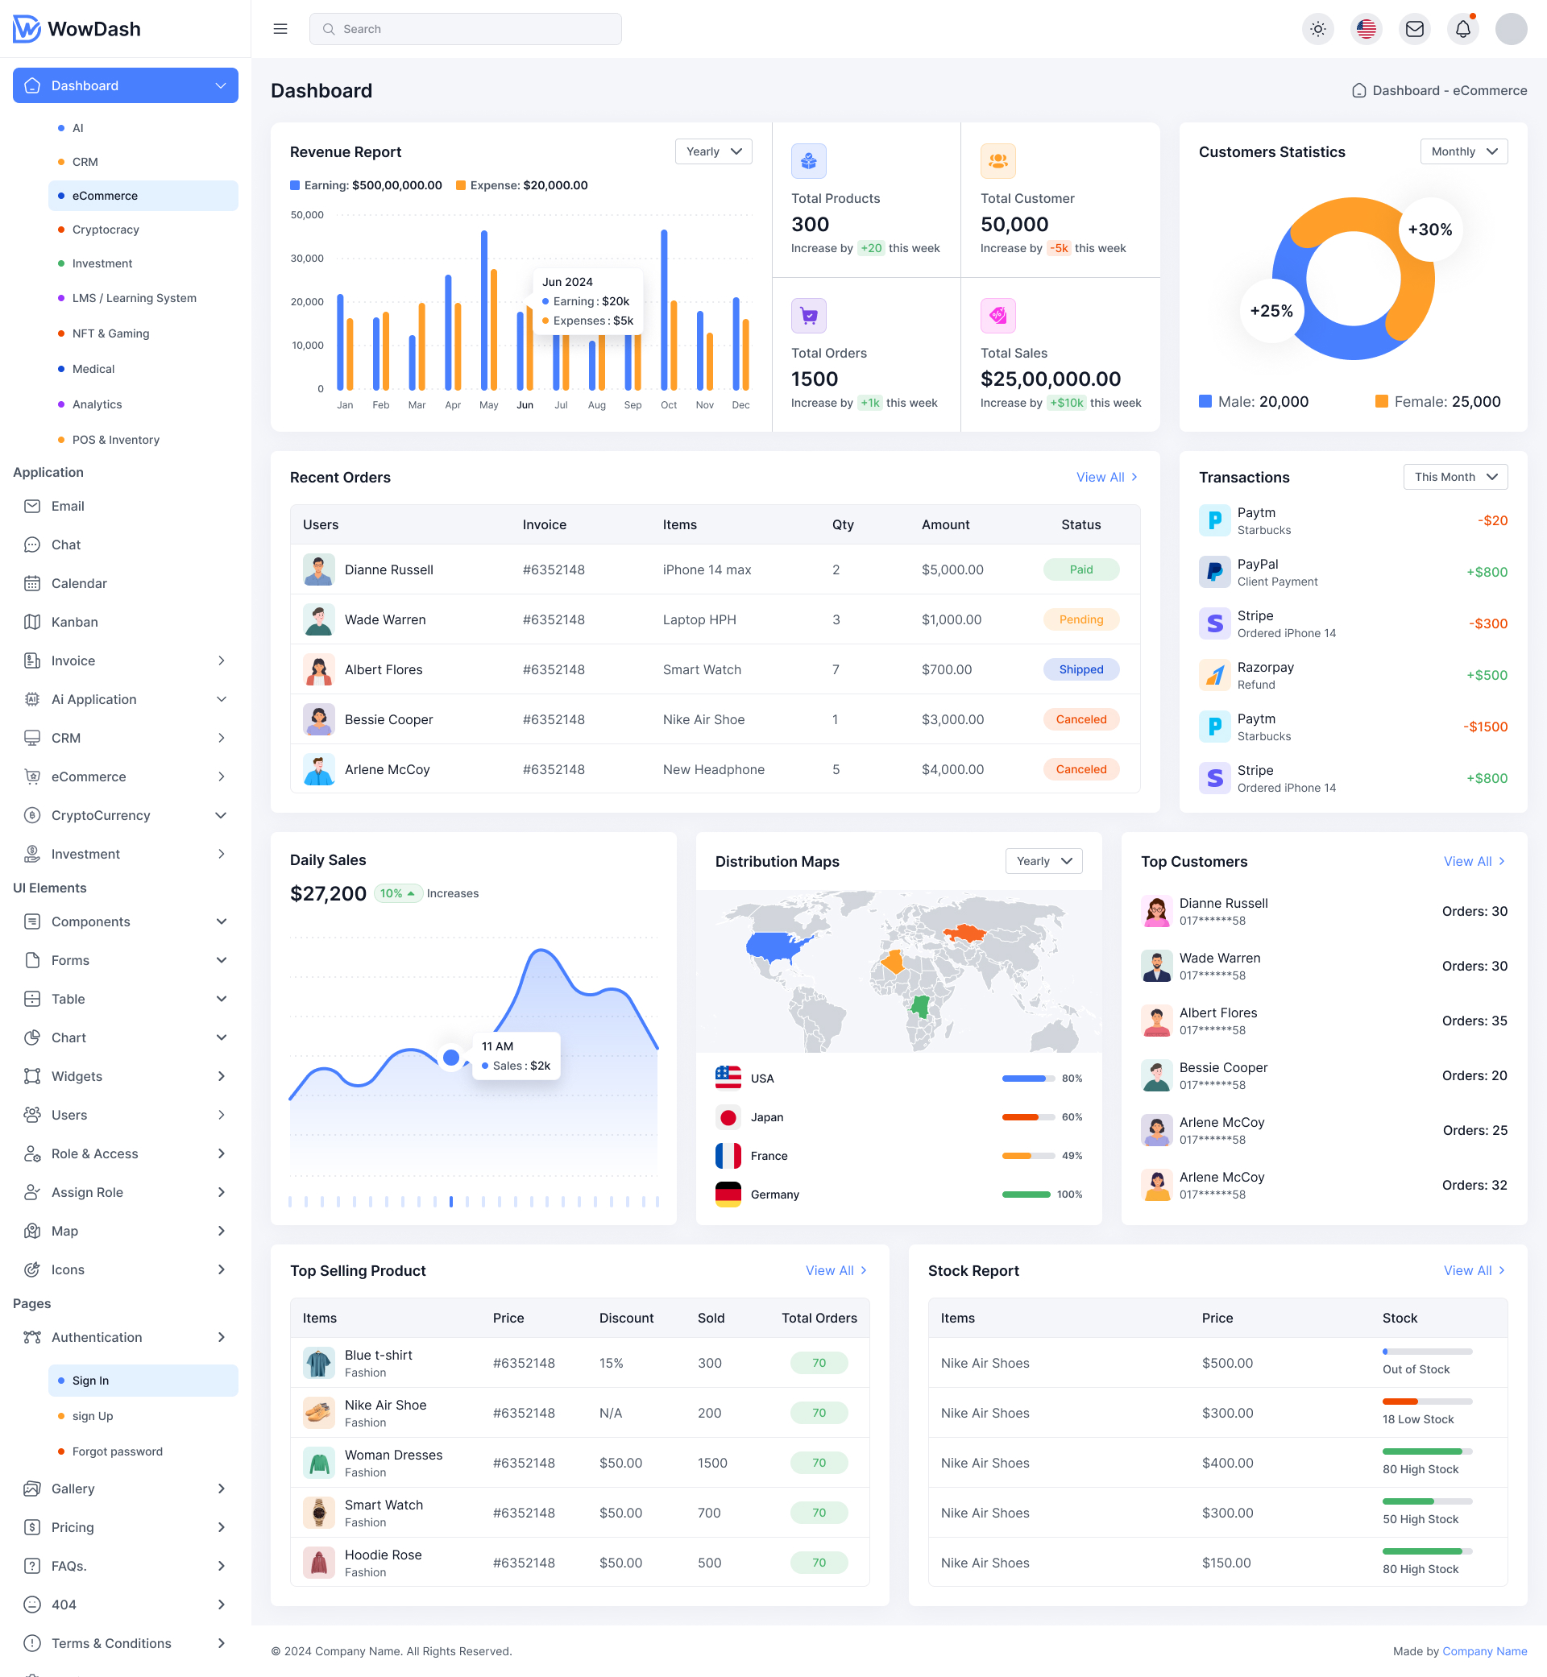This screenshot has height=1677, width=1547.
Task: Open the notifications bell icon
Action: [1462, 29]
